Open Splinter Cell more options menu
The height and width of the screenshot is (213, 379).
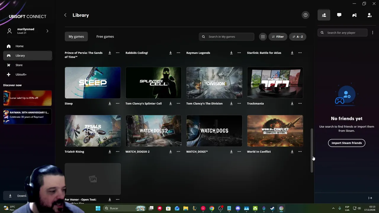pyautogui.click(x=178, y=103)
